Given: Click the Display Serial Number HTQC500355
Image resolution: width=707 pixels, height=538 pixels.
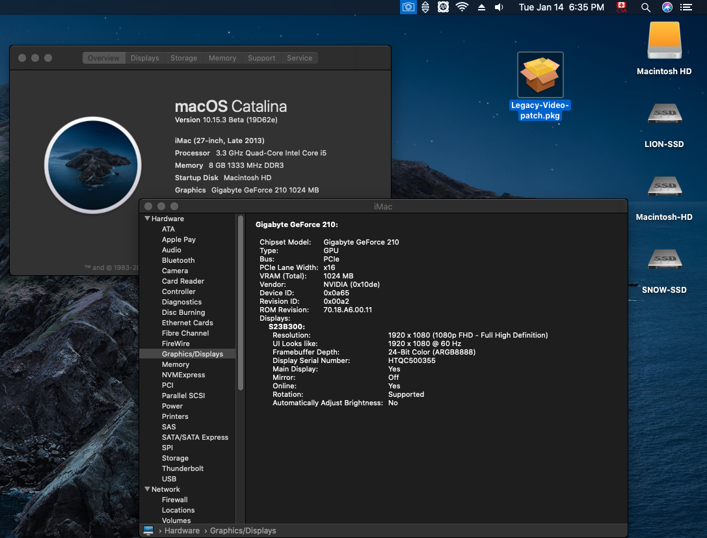Looking at the screenshot, I should pyautogui.click(x=412, y=360).
